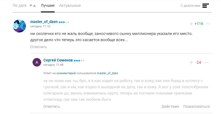Downvote Сергей Семенов's reply with minus icon
This screenshot has height=114, width=221.
pos(207,63)
